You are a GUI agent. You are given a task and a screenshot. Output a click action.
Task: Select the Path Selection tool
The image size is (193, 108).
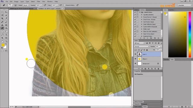pos(2,38)
